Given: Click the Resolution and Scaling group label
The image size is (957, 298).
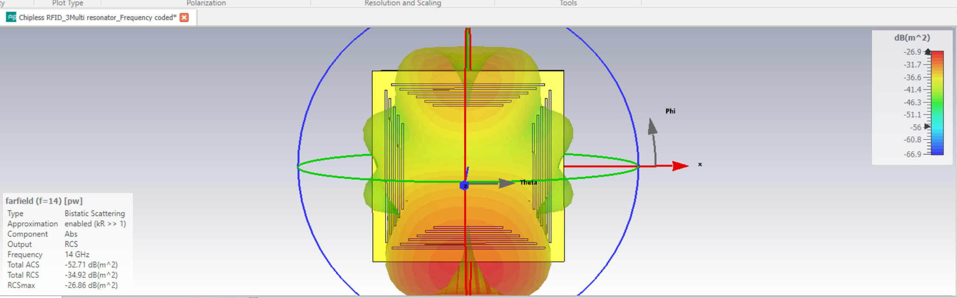Looking at the screenshot, I should [x=402, y=3].
